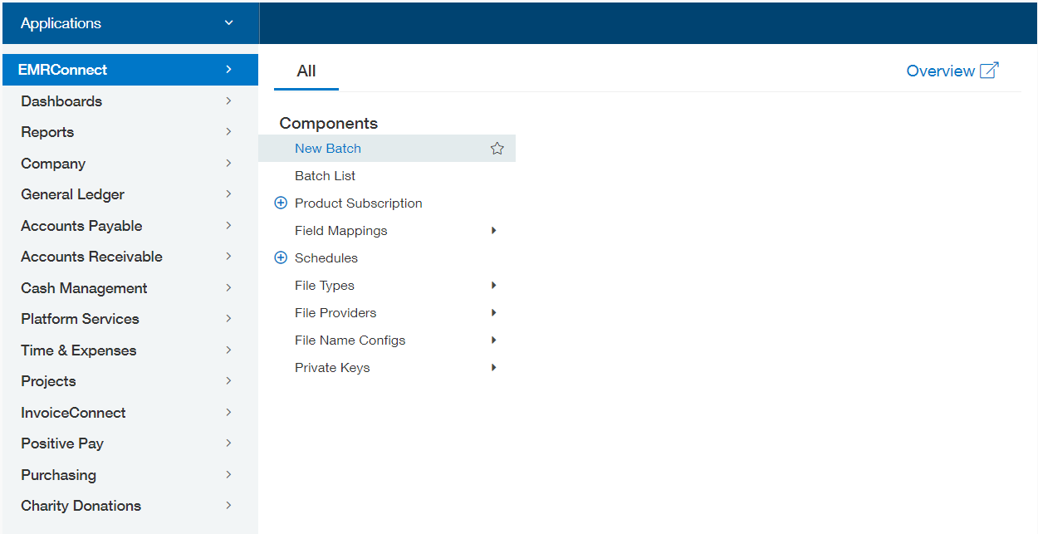Expand the Private Keys submenu arrow
This screenshot has height=534, width=1038.
click(493, 368)
